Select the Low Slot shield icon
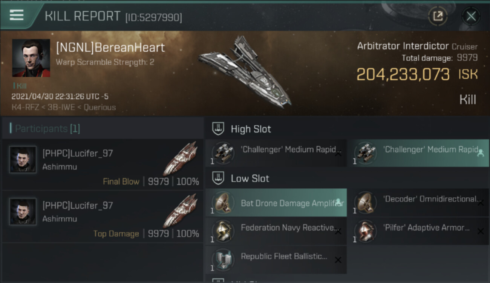Image resolution: width=490 pixels, height=283 pixels. 218,178
